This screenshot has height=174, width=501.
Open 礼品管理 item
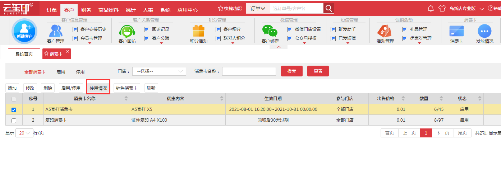415,29
